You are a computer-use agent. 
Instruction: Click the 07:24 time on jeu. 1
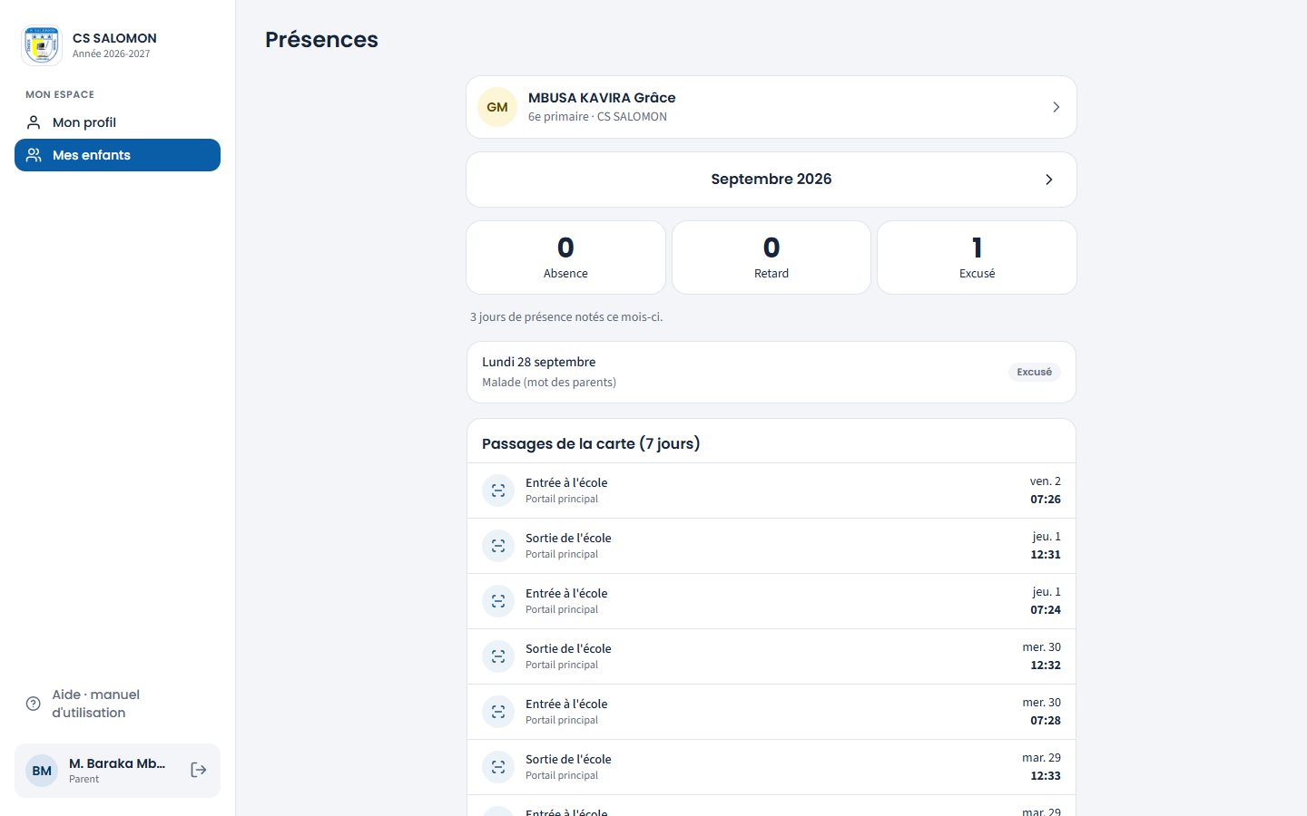pos(1046,610)
